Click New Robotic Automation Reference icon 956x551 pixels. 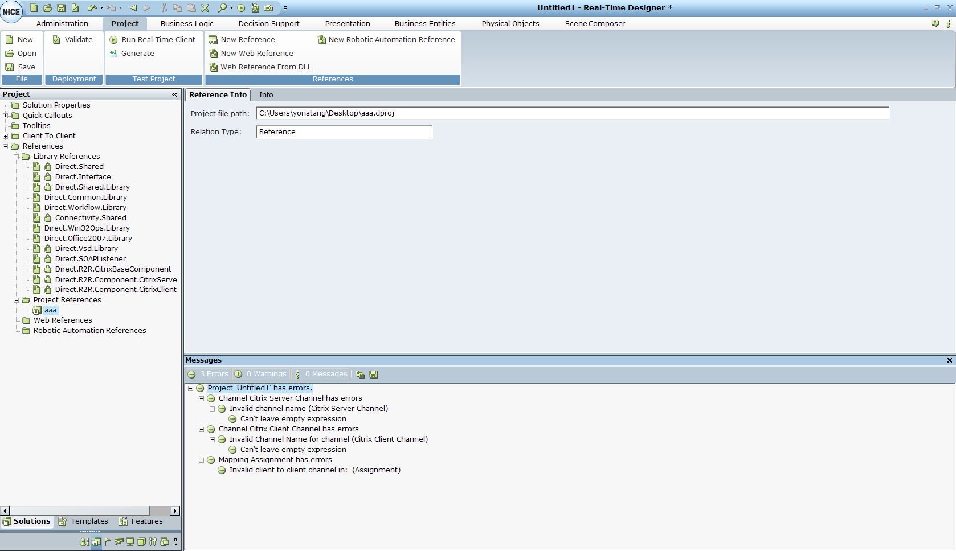point(321,40)
